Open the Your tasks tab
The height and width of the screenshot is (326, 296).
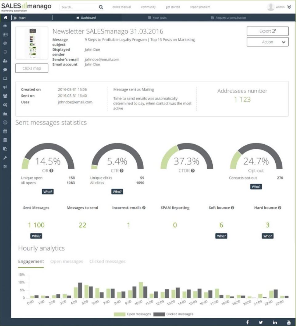click(157, 18)
